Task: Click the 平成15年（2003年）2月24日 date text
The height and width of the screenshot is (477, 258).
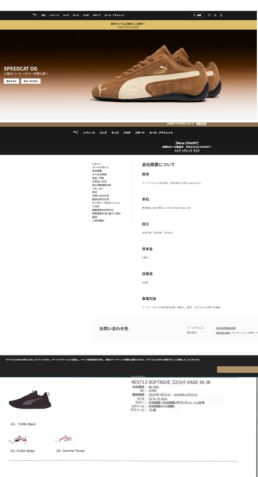Action: (x=157, y=233)
